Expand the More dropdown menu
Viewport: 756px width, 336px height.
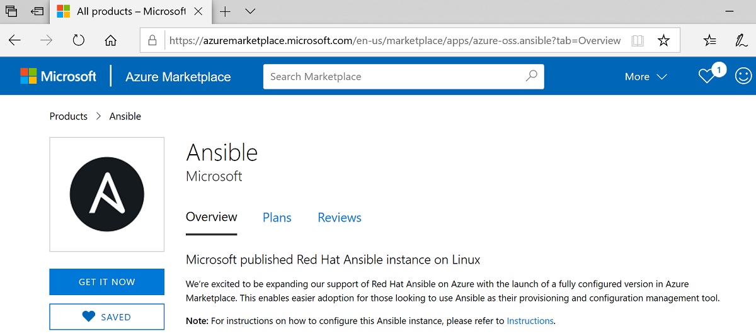pyautogui.click(x=645, y=77)
